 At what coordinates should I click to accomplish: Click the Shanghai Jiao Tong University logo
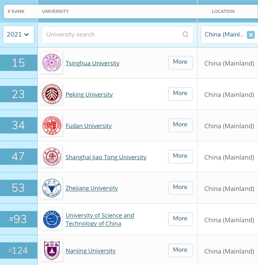(x=52, y=157)
